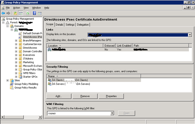Click the blue Help toolbar icon
The width and height of the screenshot is (195, 124).
pos(34,13)
